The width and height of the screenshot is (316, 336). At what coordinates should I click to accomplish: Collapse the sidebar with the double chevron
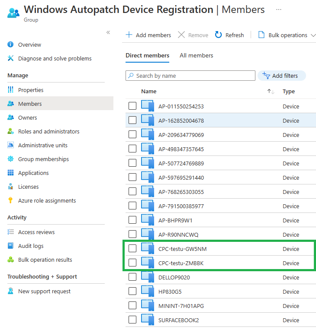108,32
